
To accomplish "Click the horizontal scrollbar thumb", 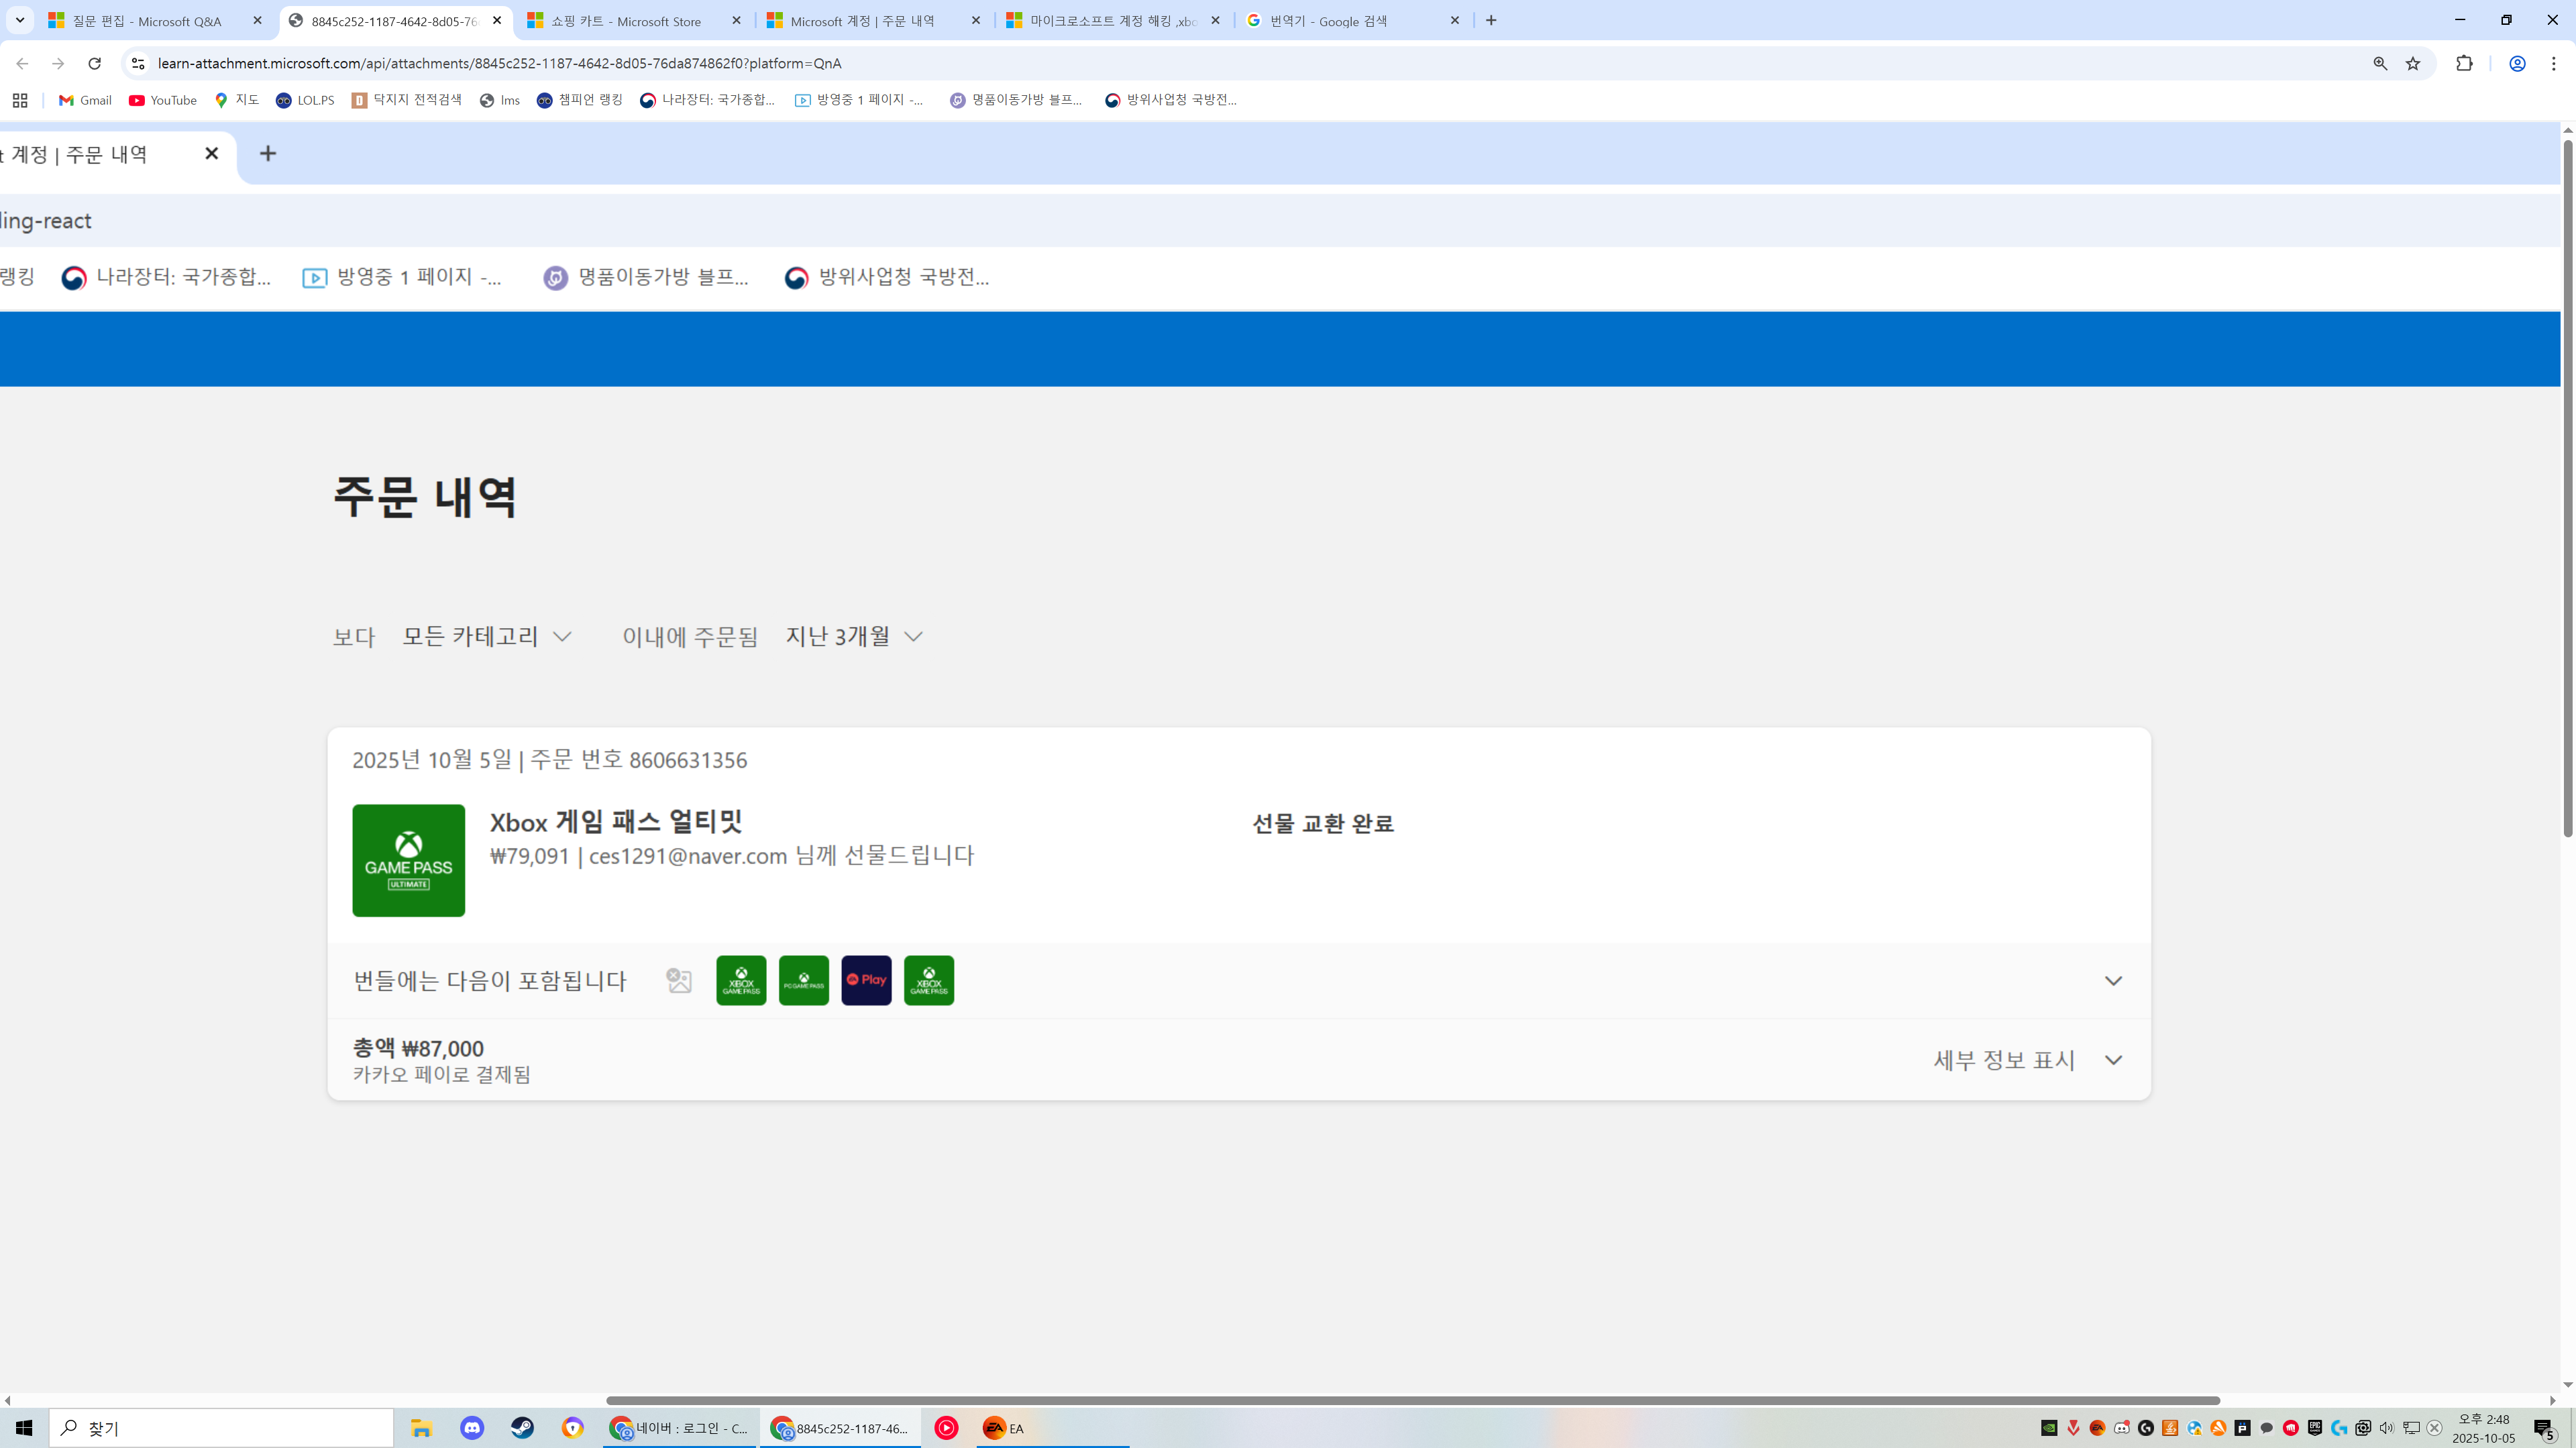I will [x=1412, y=1400].
